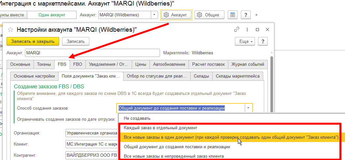Screen dimensions: 345x160
Task: Click the Записать button
Action: click(x=76, y=42)
